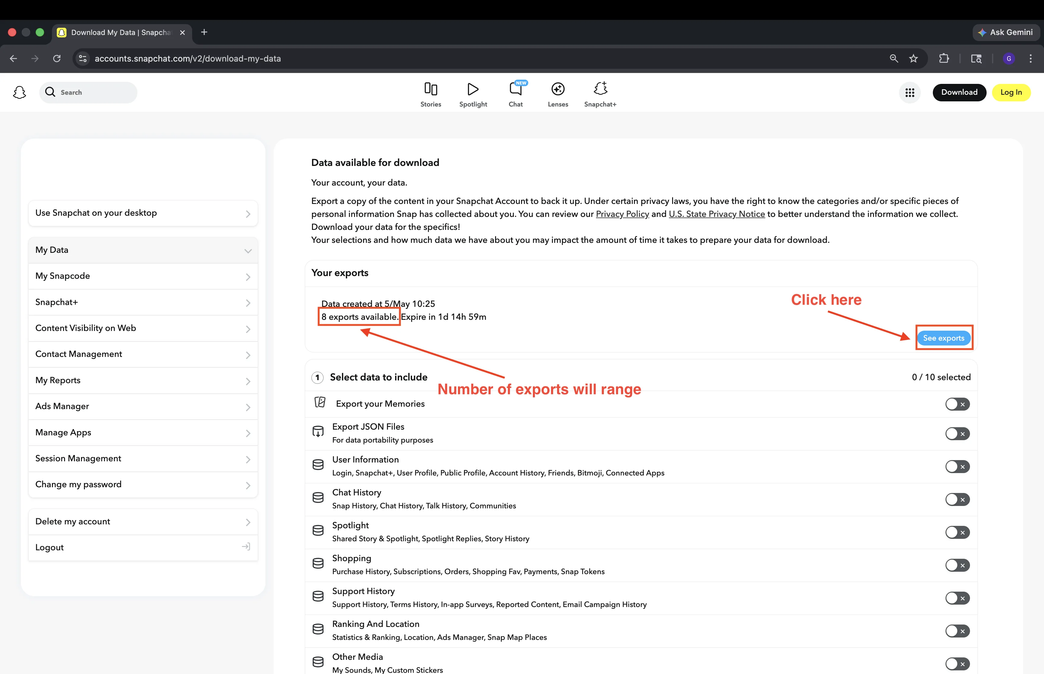Enable the Export your Memories toggle
This screenshot has height=674, width=1044.
957,404
